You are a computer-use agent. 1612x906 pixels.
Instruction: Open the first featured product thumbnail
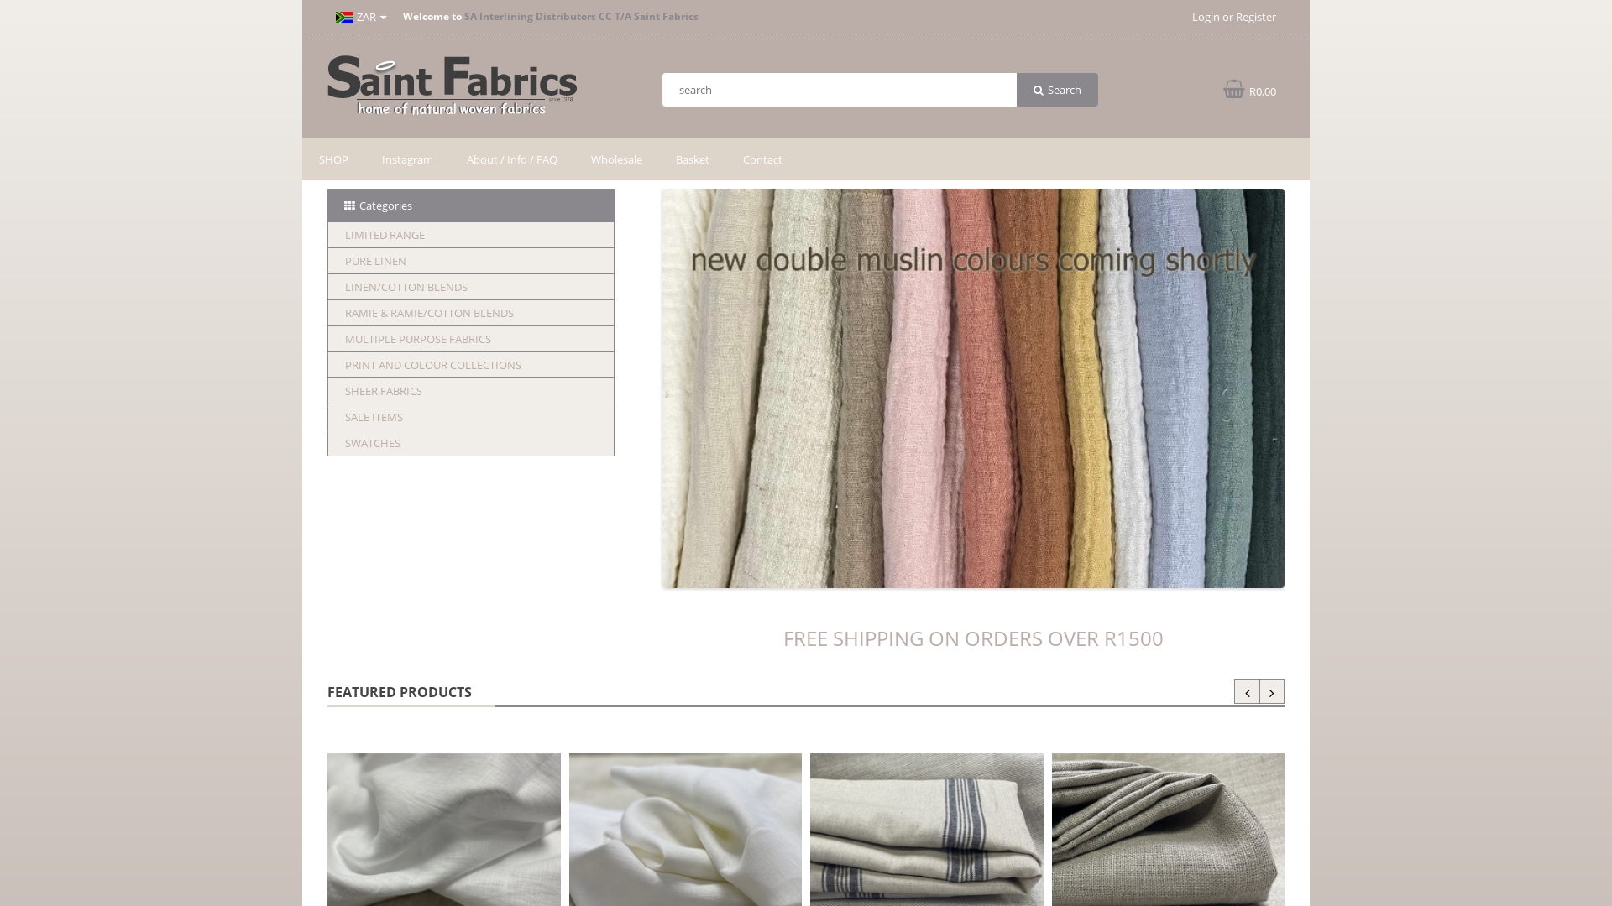click(x=444, y=829)
